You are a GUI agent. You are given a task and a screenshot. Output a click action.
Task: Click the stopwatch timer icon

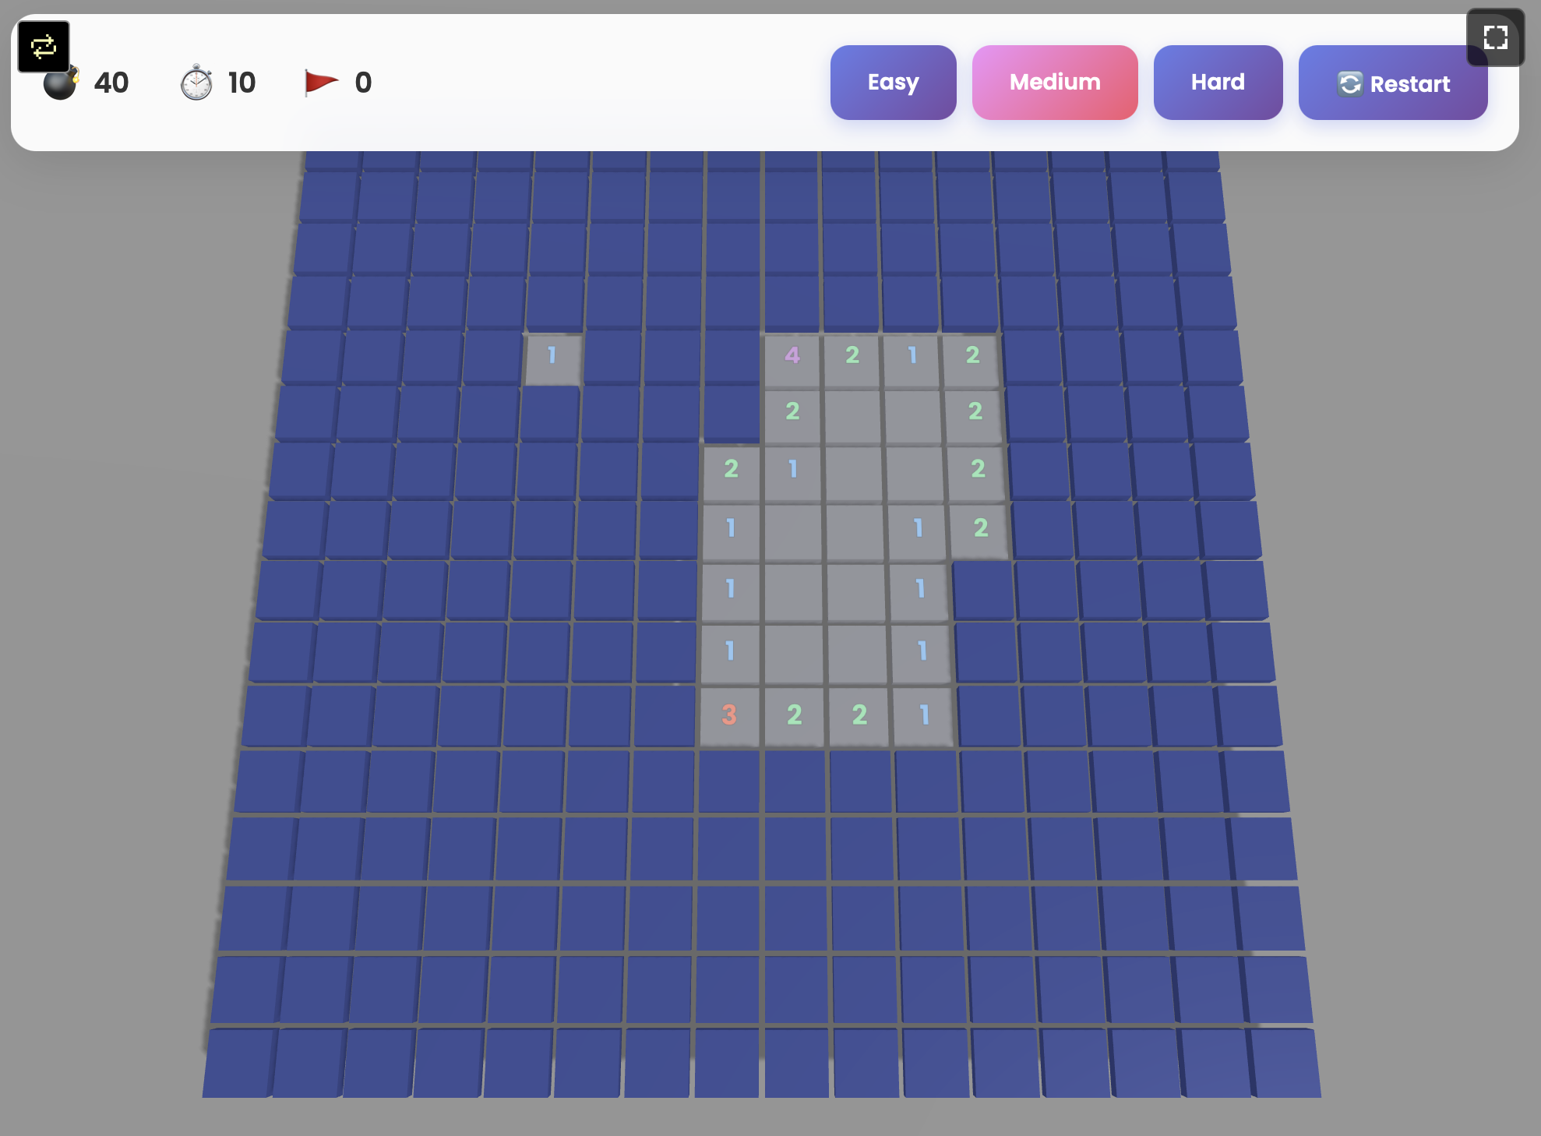(x=196, y=83)
